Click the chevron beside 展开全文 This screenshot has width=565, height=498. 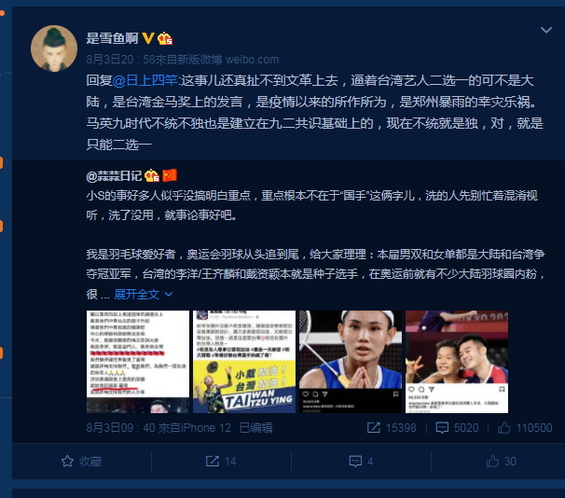click(x=168, y=295)
